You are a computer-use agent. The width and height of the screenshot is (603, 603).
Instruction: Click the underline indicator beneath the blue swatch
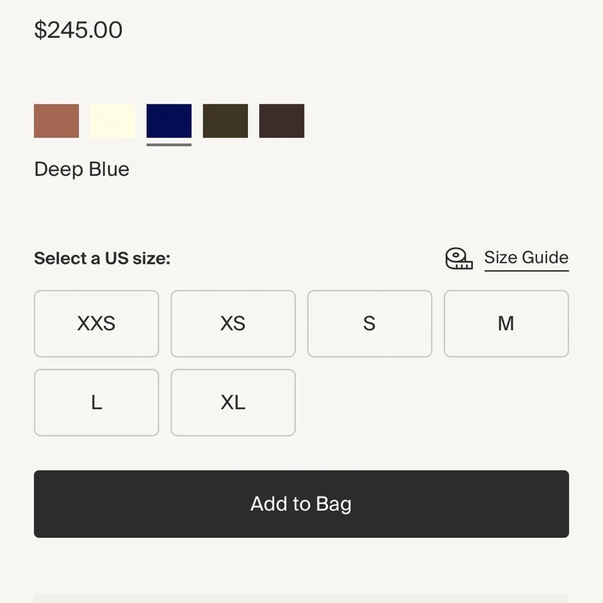tap(169, 145)
